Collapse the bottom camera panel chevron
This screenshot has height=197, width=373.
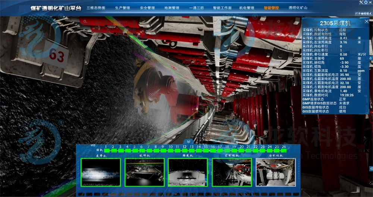click(x=188, y=142)
